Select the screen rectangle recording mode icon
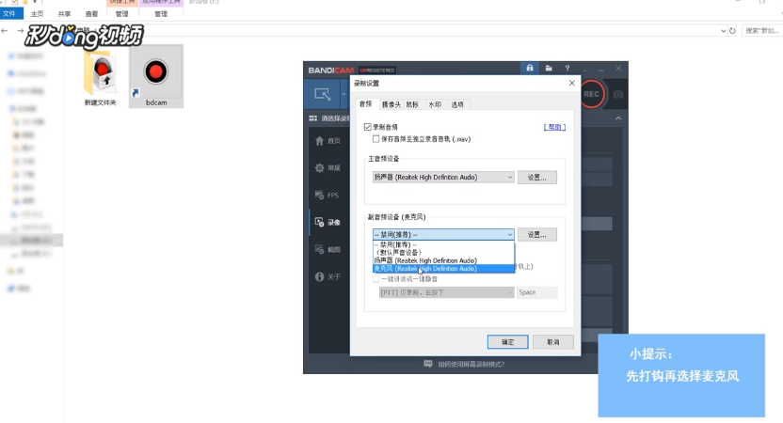 [x=322, y=94]
